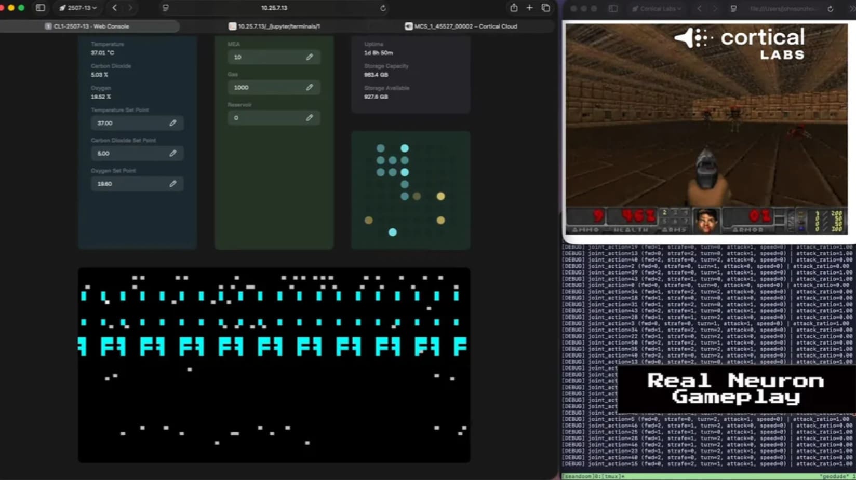
Task: Expand the 2507-13 profile dropdown
Action: [78, 8]
